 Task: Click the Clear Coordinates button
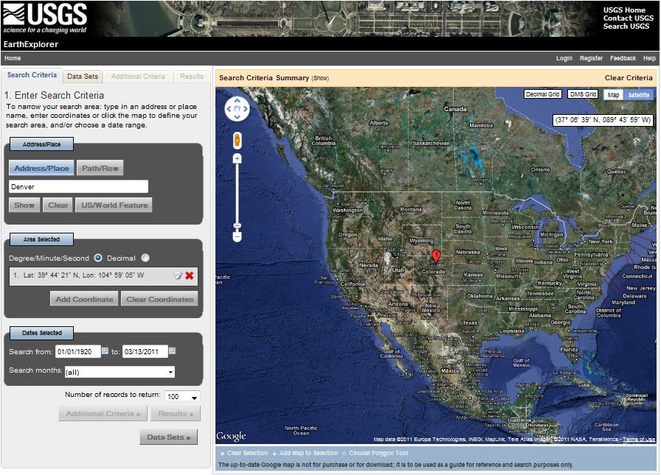point(160,299)
